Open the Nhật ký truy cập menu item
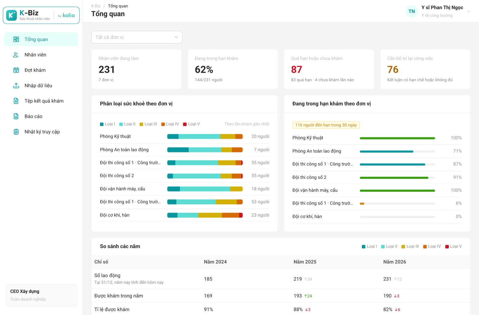 click(41, 132)
